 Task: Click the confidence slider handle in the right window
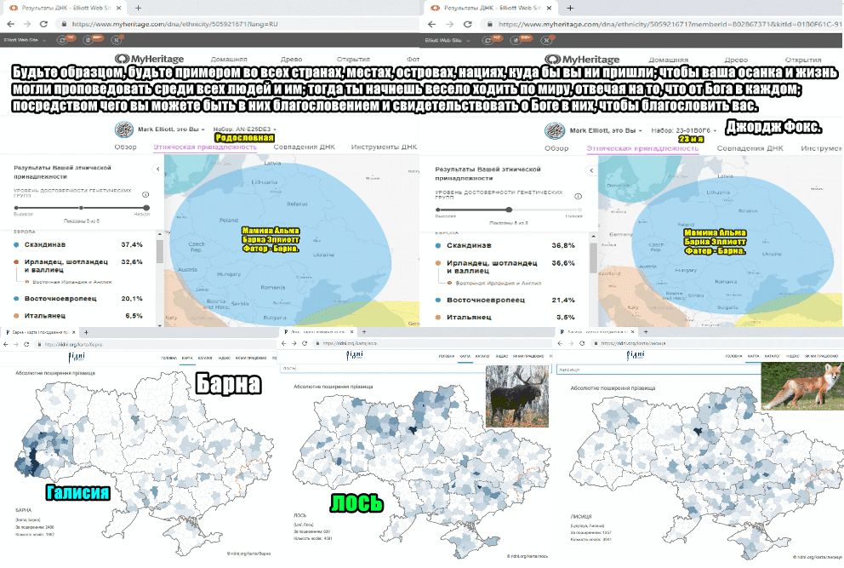pyautogui.click(x=509, y=209)
